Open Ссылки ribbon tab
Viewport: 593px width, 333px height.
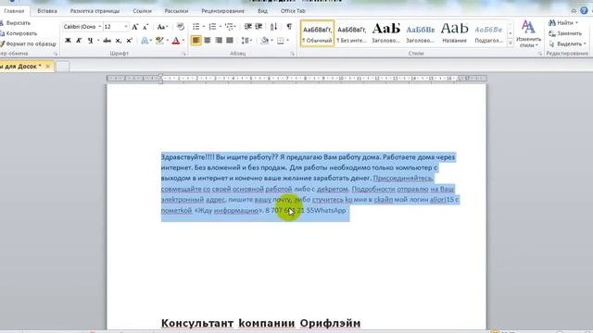[x=142, y=11]
